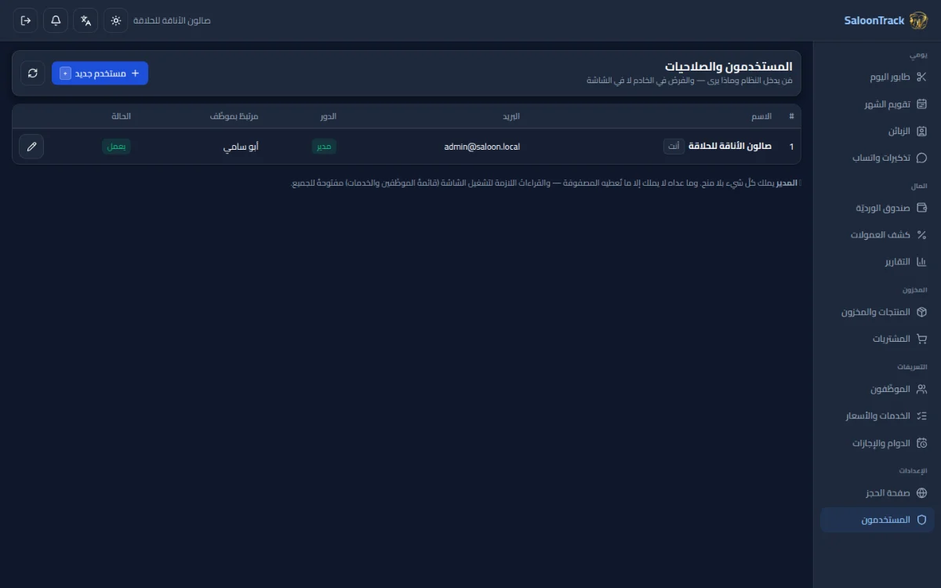941x588 pixels.
Task: Click أبو سامي linked employee cell
Action: (x=241, y=147)
